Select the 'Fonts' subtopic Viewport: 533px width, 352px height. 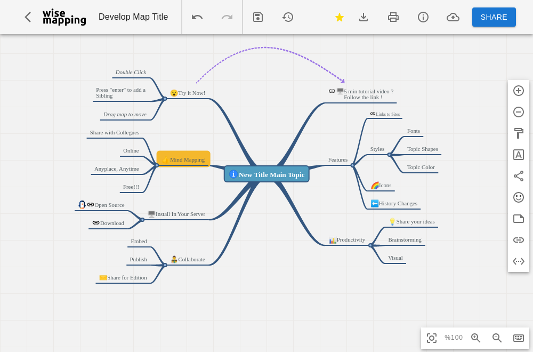(x=414, y=131)
